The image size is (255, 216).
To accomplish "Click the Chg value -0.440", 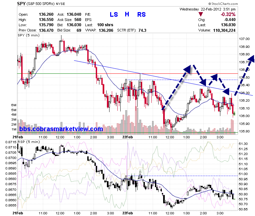I will [x=229, y=20].
